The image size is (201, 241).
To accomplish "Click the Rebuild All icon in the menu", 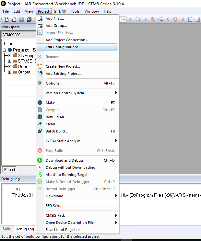I will (x=40, y=117).
